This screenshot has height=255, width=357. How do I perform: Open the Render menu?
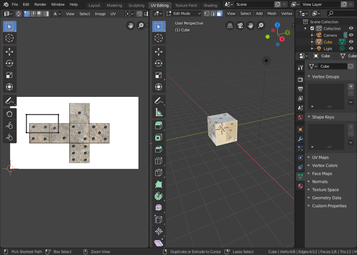point(40,4)
